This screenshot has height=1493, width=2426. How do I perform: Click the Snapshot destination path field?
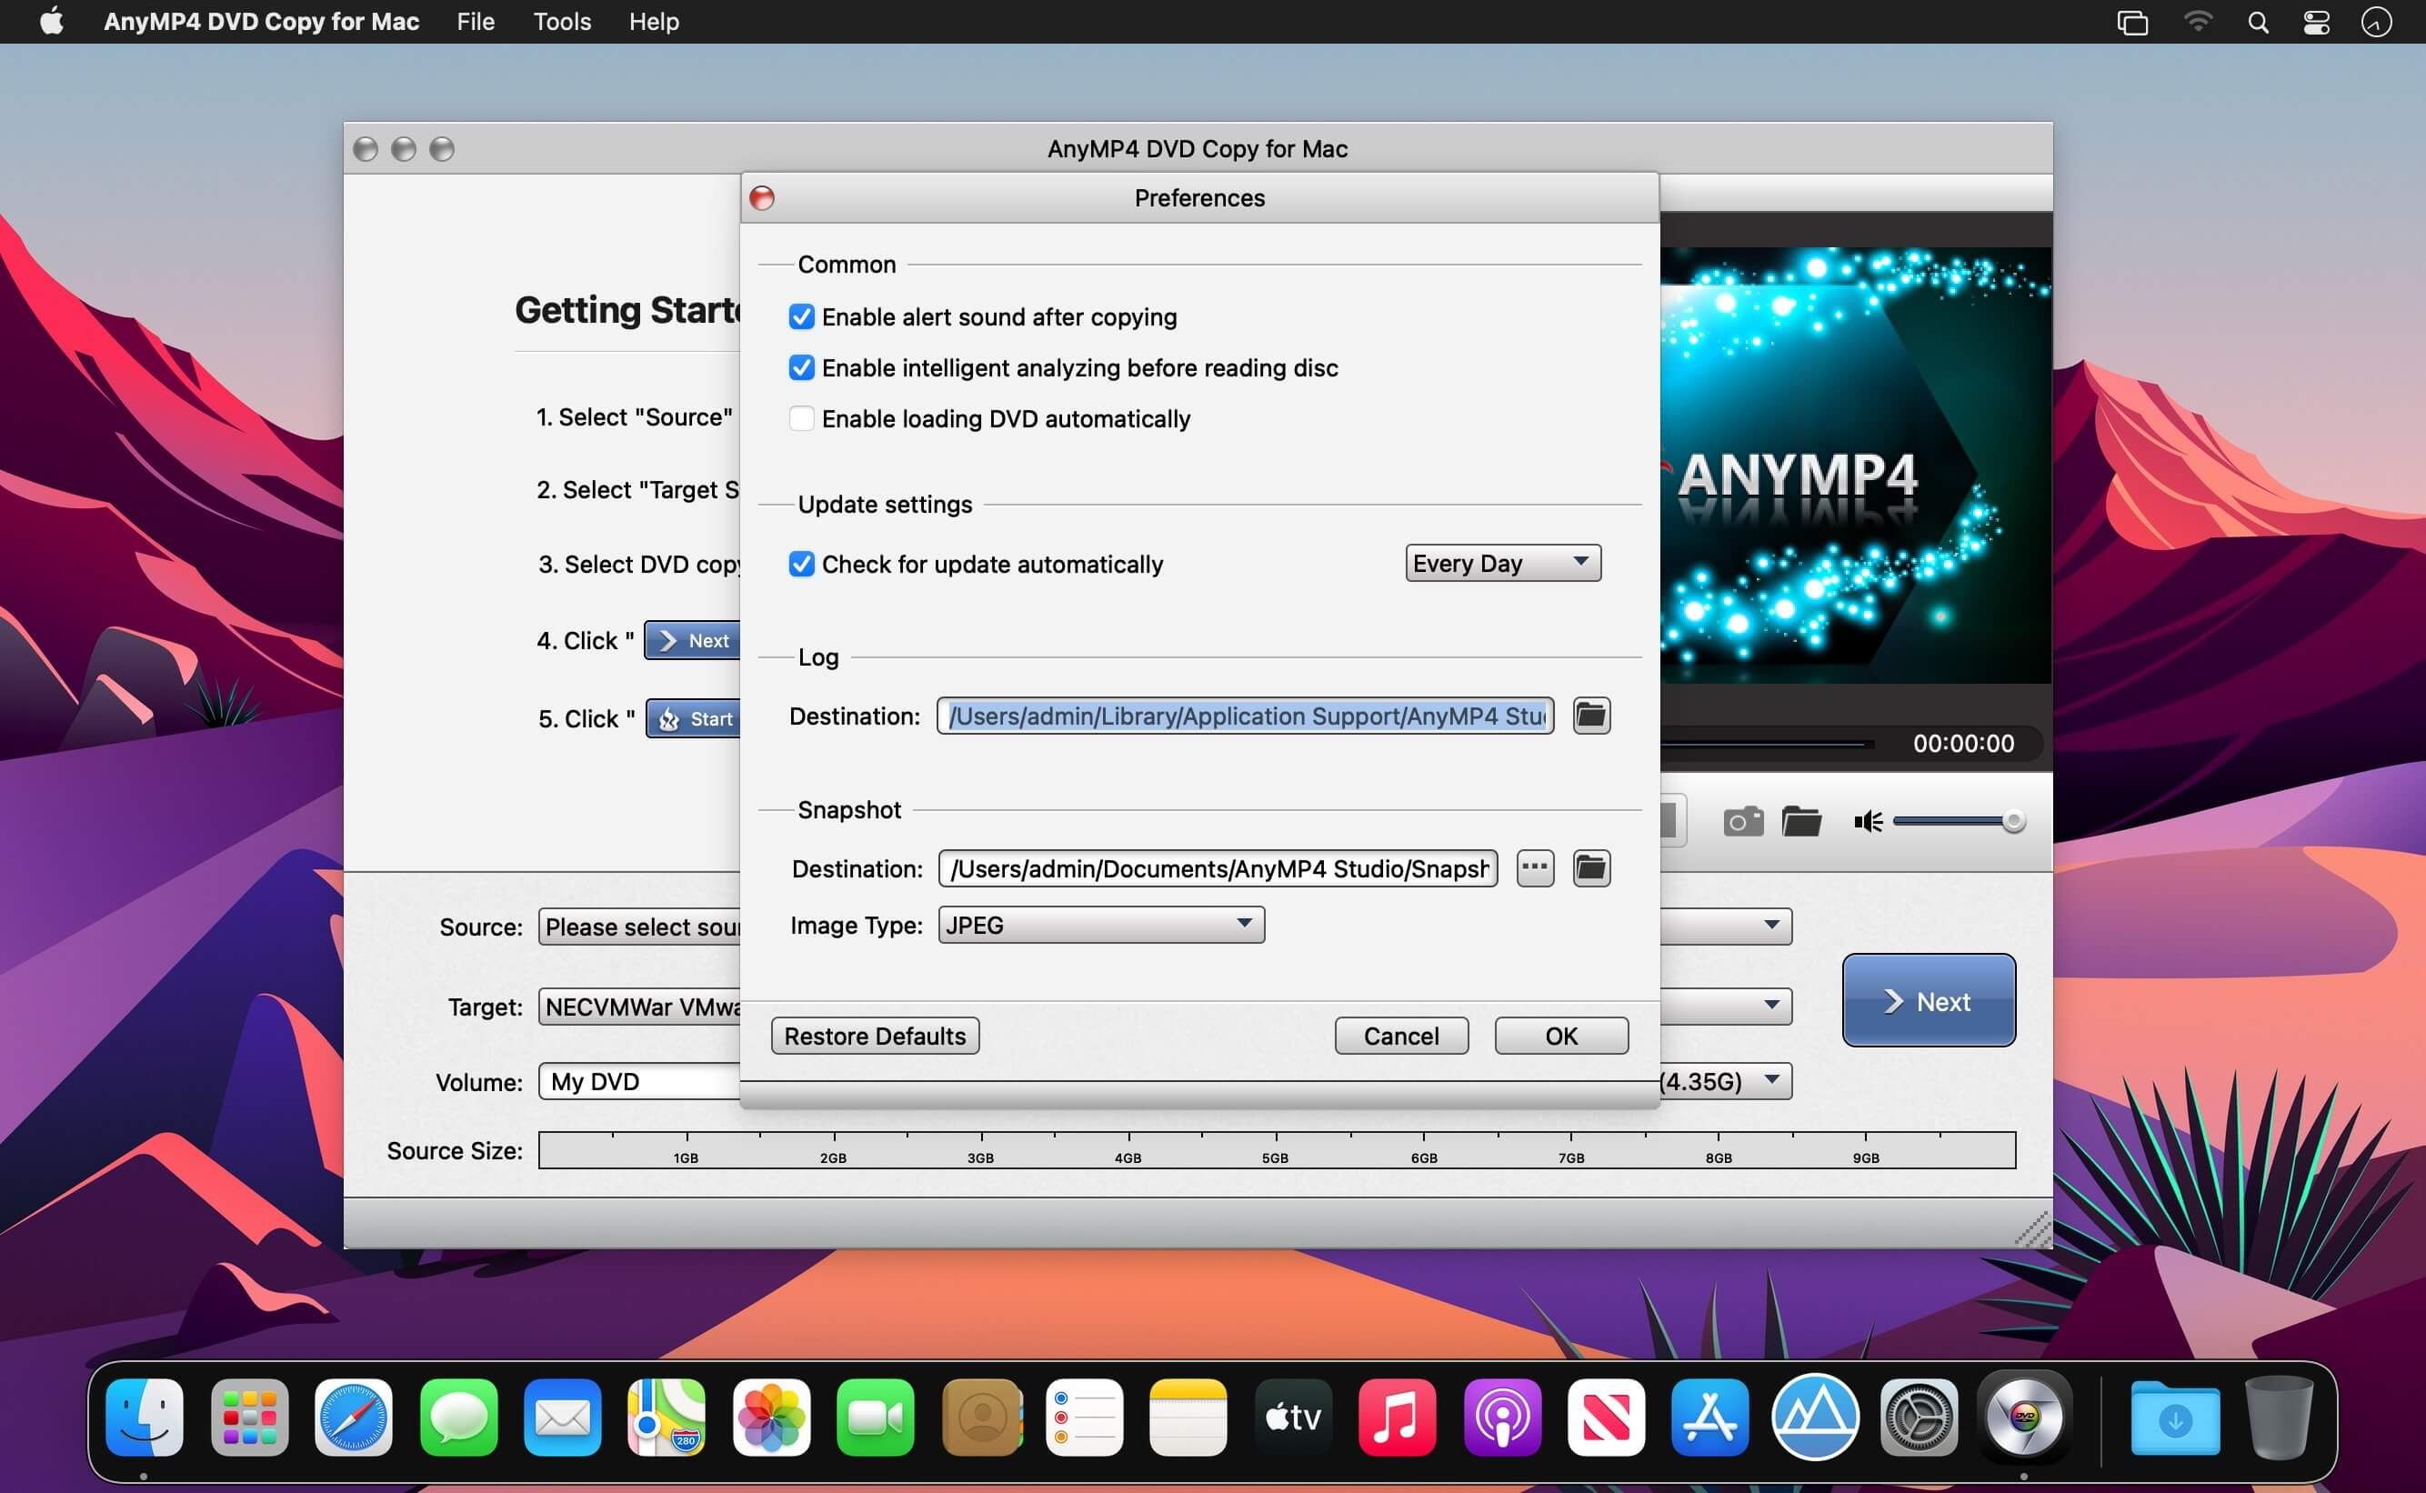[x=1217, y=869]
